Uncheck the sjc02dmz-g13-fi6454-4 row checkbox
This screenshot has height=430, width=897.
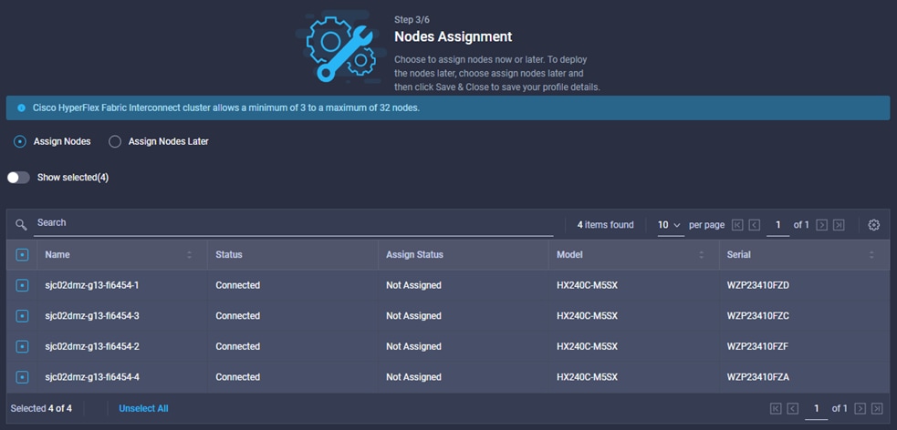point(22,377)
